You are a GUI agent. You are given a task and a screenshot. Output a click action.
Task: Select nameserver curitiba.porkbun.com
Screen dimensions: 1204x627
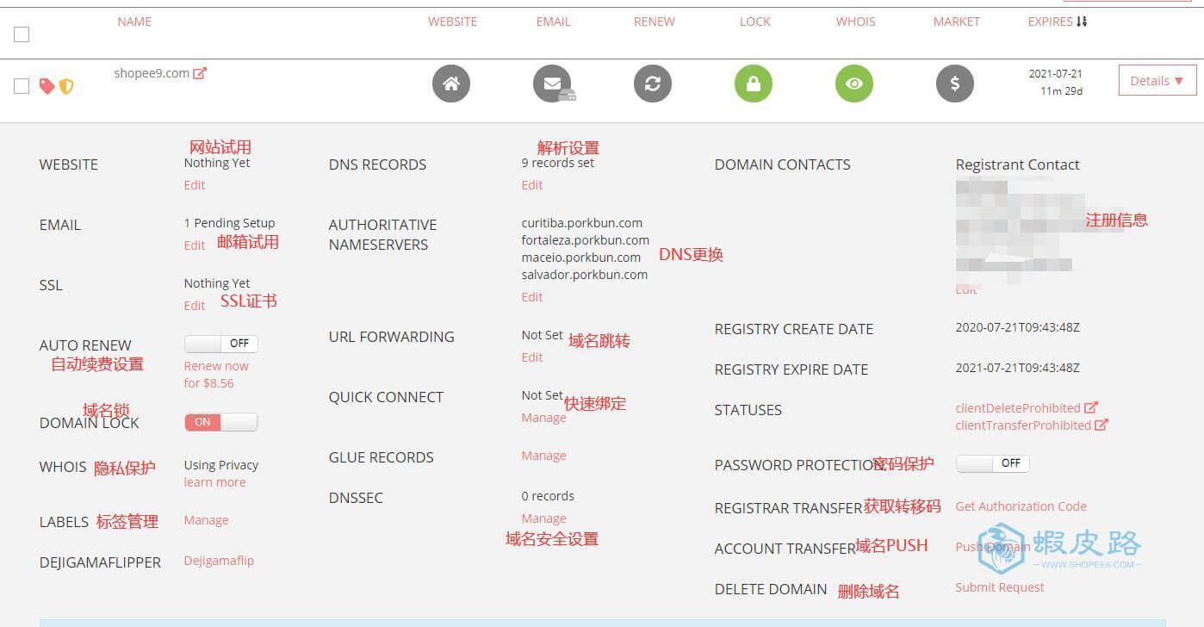click(582, 223)
